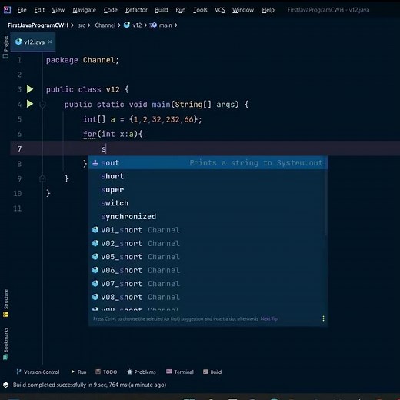Click fold end marker on line 9
Screen dimensions: 400x400
coord(42,178)
